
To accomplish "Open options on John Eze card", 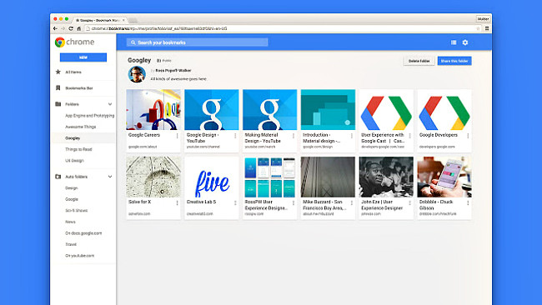I will point(410,203).
